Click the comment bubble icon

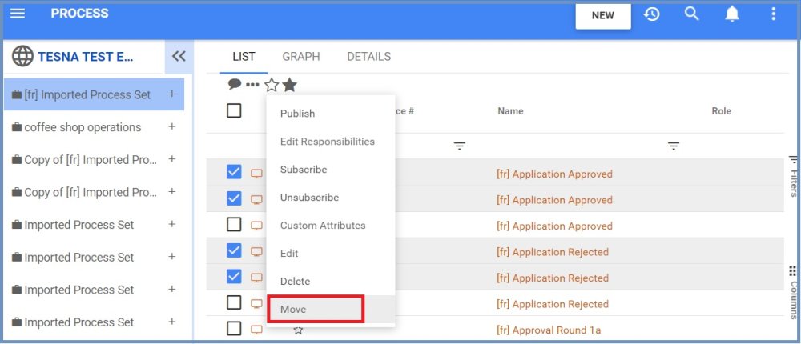pyautogui.click(x=235, y=84)
